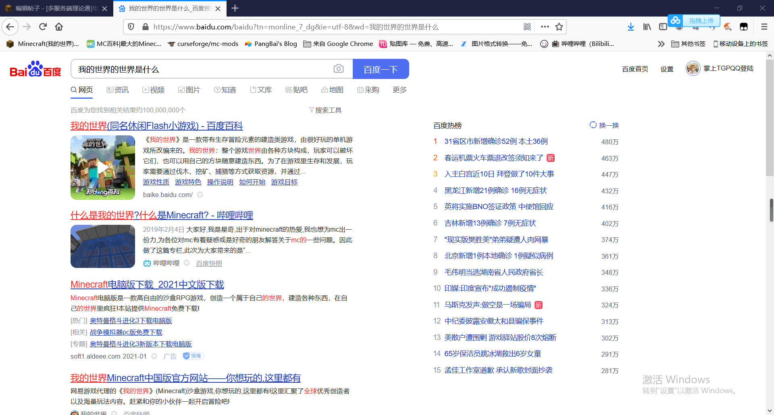The image size is (774, 415).
Task: Click the Baidu Netdisk cloud upload icon
Action: click(676, 20)
